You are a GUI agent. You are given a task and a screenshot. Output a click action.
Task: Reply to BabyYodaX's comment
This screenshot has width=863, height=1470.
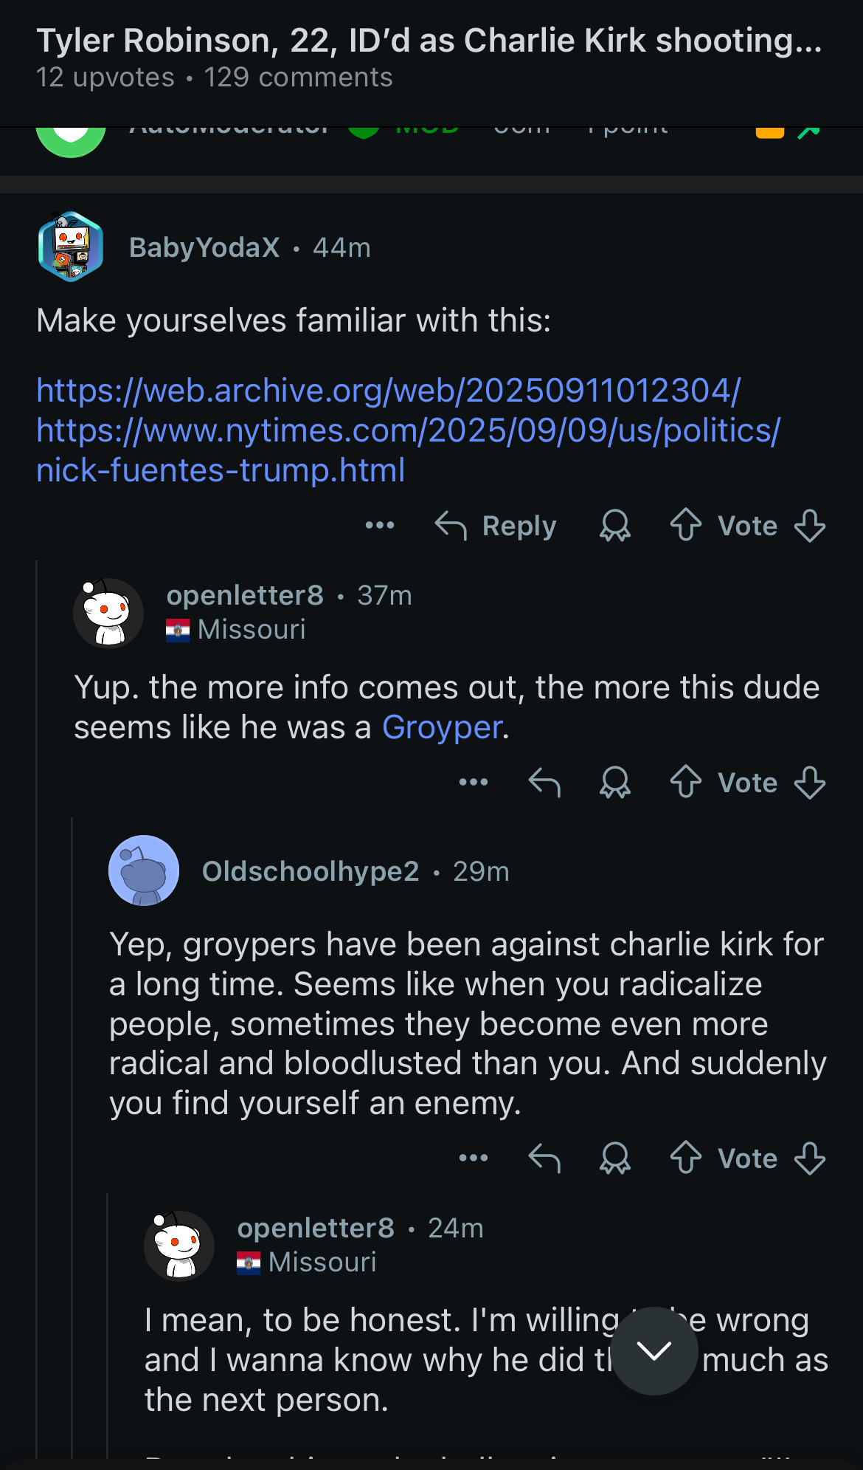point(496,525)
